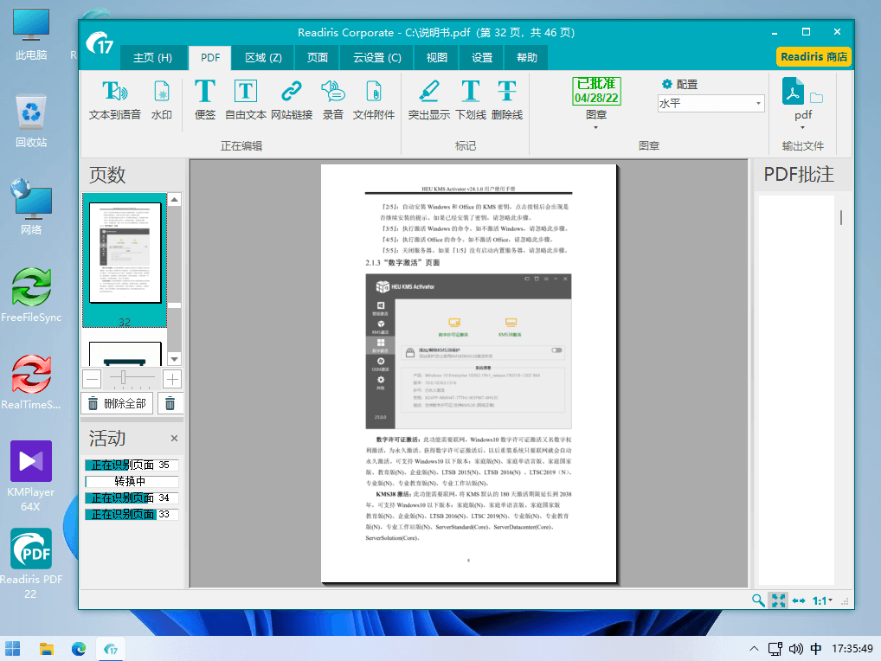
Task: Expand the 图章 stamp dropdown arrow
Action: (596, 127)
